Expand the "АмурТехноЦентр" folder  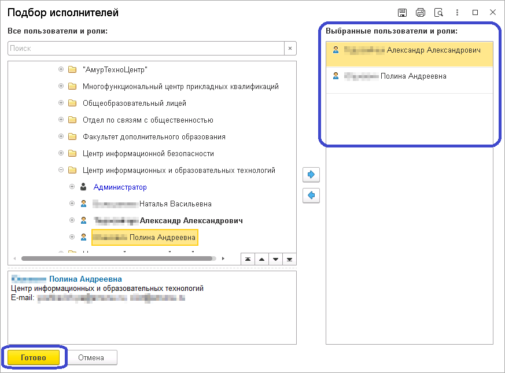(61, 70)
